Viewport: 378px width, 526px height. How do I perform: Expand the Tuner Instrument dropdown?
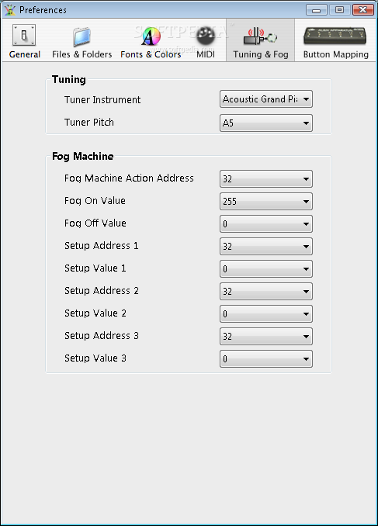click(x=266, y=99)
